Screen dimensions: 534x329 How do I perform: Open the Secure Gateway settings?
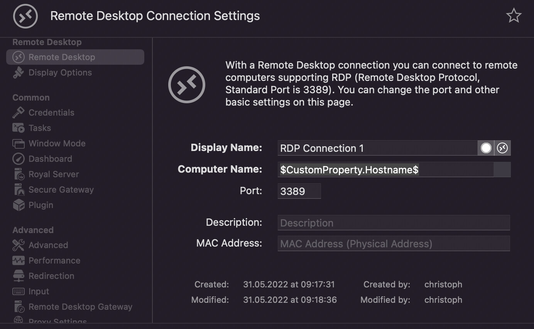tap(61, 190)
